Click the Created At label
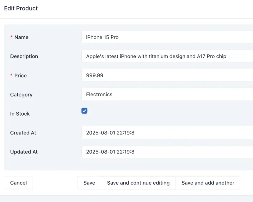Screen dimensions: 253x202 23,133
